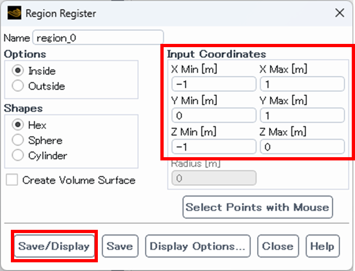Select the Outside option
The image size is (355, 271).
17,86
